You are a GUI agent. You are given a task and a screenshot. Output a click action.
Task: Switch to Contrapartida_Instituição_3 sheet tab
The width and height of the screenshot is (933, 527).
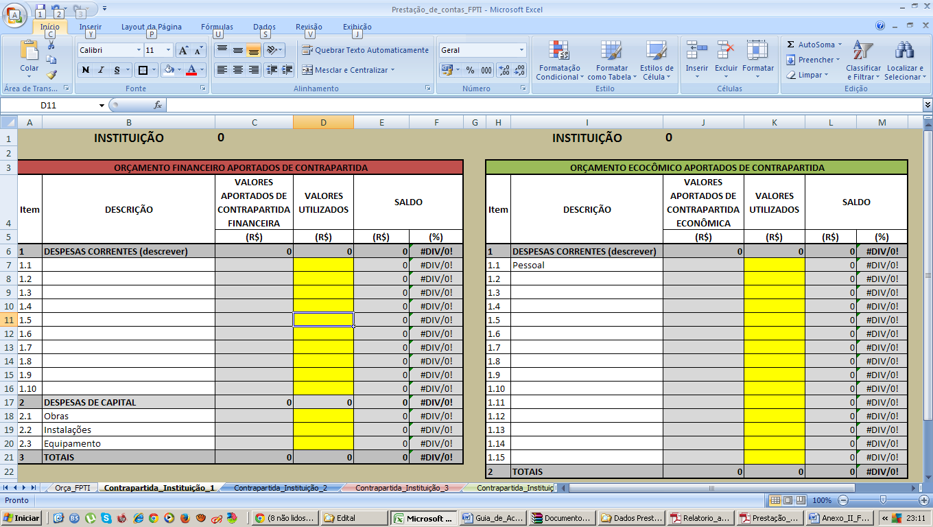(x=402, y=488)
